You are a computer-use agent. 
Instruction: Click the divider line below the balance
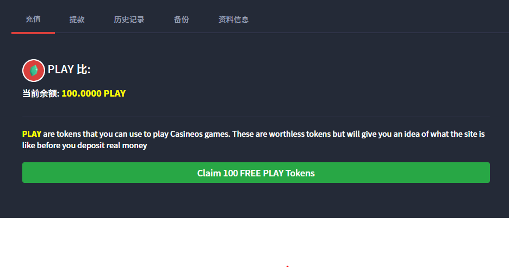point(256,117)
